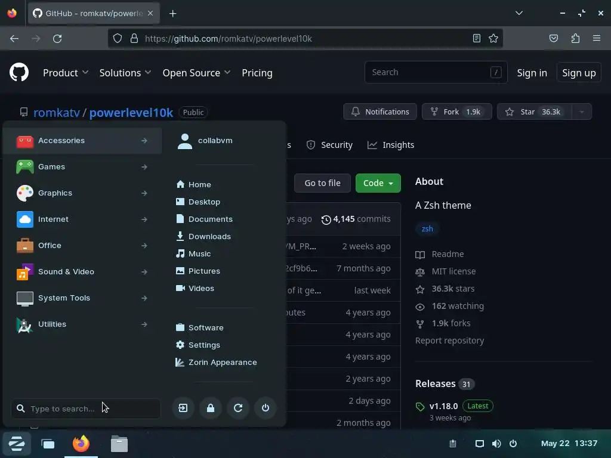Expand the Graphics category

[82, 193]
